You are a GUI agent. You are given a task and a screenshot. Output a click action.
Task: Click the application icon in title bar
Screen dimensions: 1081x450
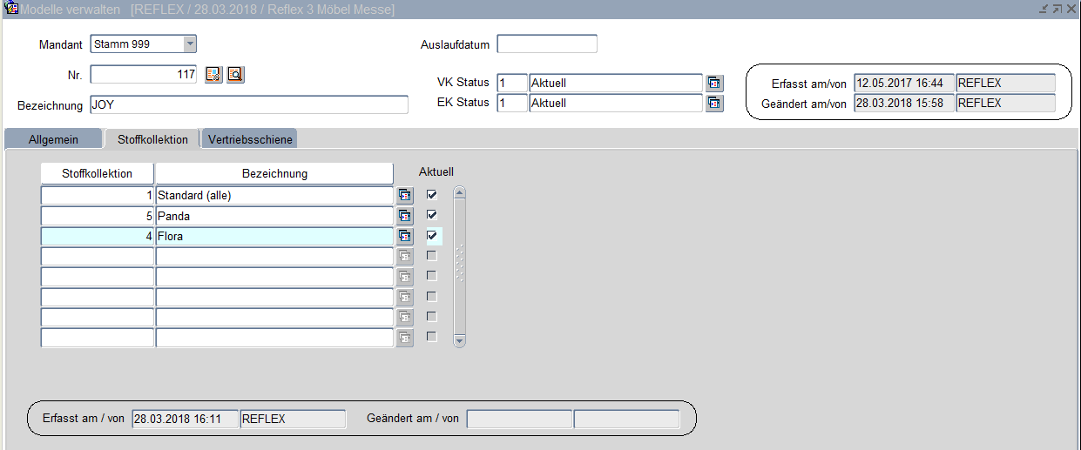point(11,9)
